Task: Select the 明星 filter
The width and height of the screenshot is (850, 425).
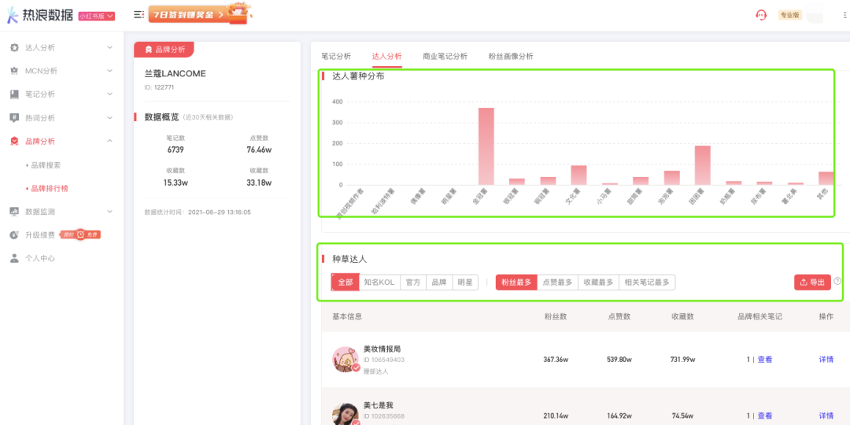Action: tap(465, 283)
